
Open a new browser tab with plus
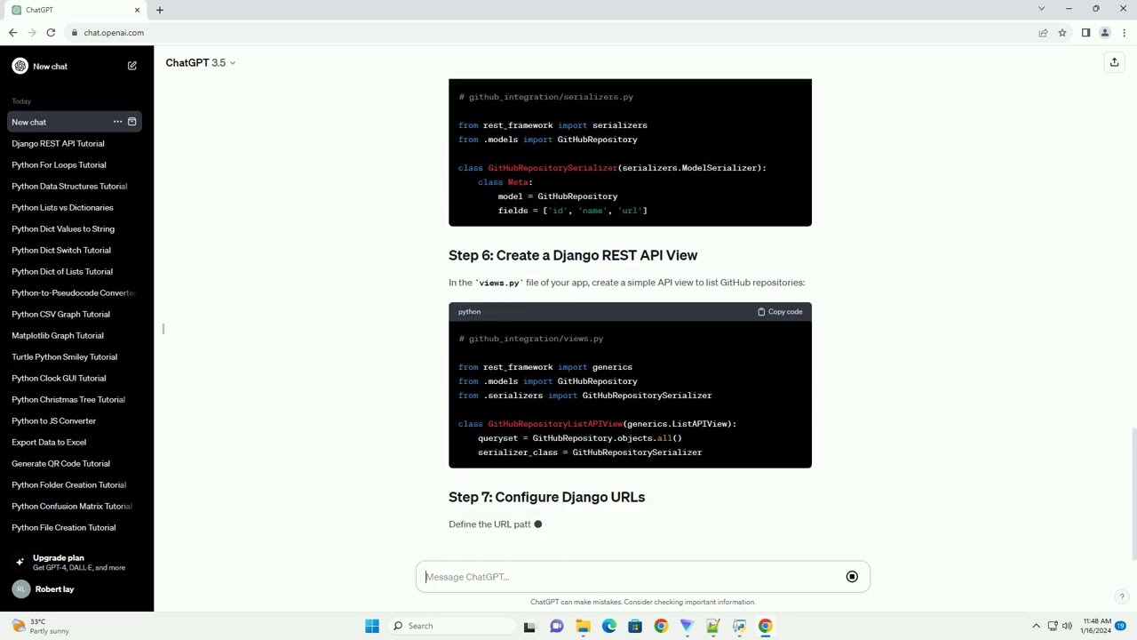[x=160, y=10]
